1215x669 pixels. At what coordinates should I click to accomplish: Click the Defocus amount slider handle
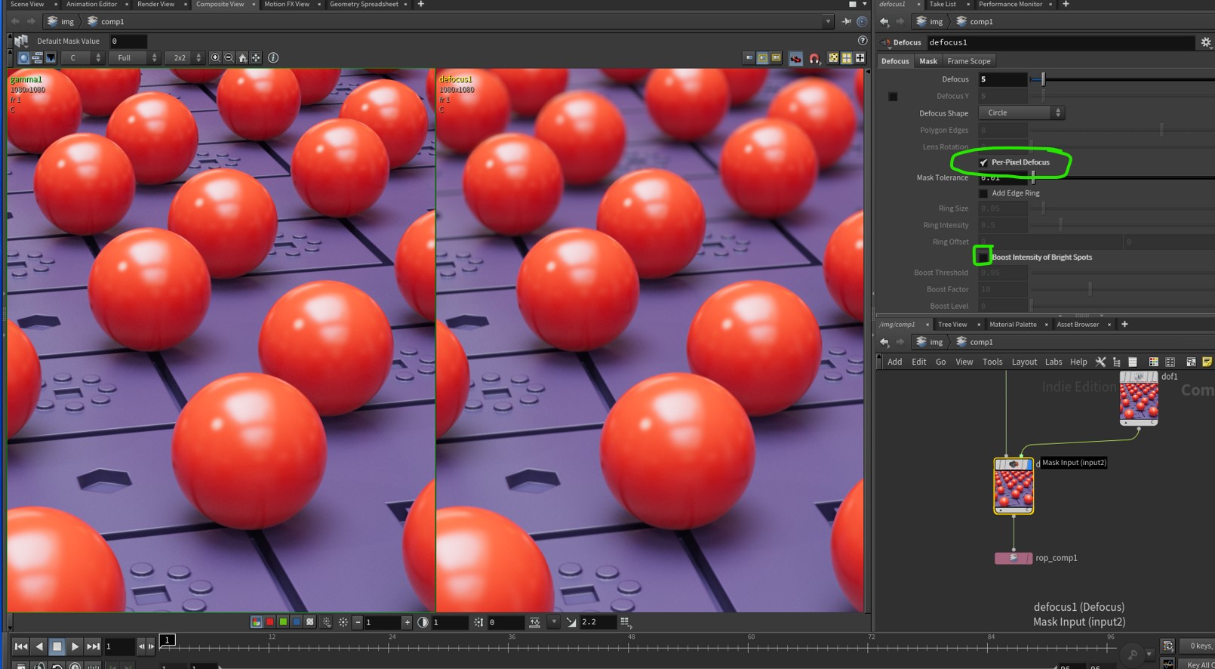coord(1043,79)
